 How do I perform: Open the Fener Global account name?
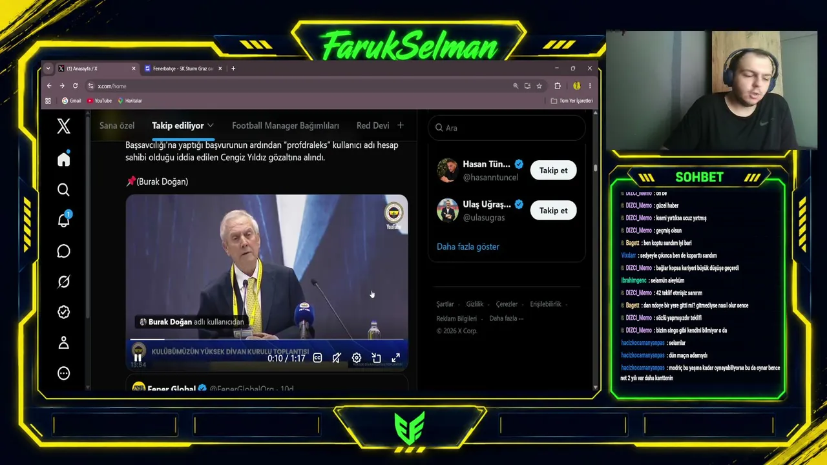(171, 389)
